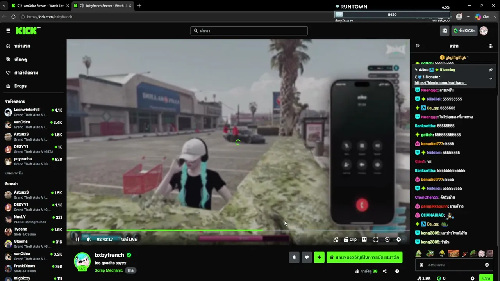Open poyeunha's channel in sidebar
The height and width of the screenshot is (281, 500).
(33, 161)
